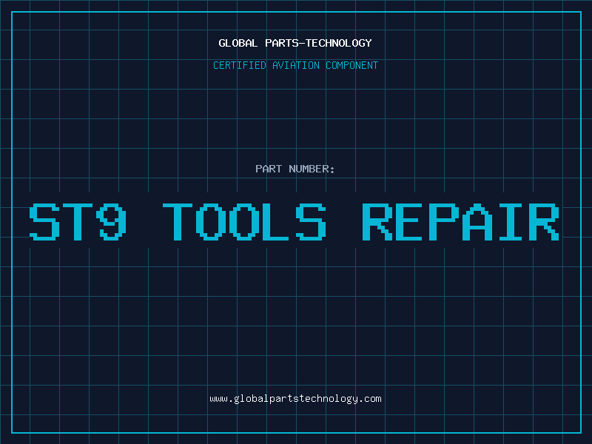This screenshot has height=444, width=592.
Task: Select the word NUMBER: in the label
Action: [312, 169]
